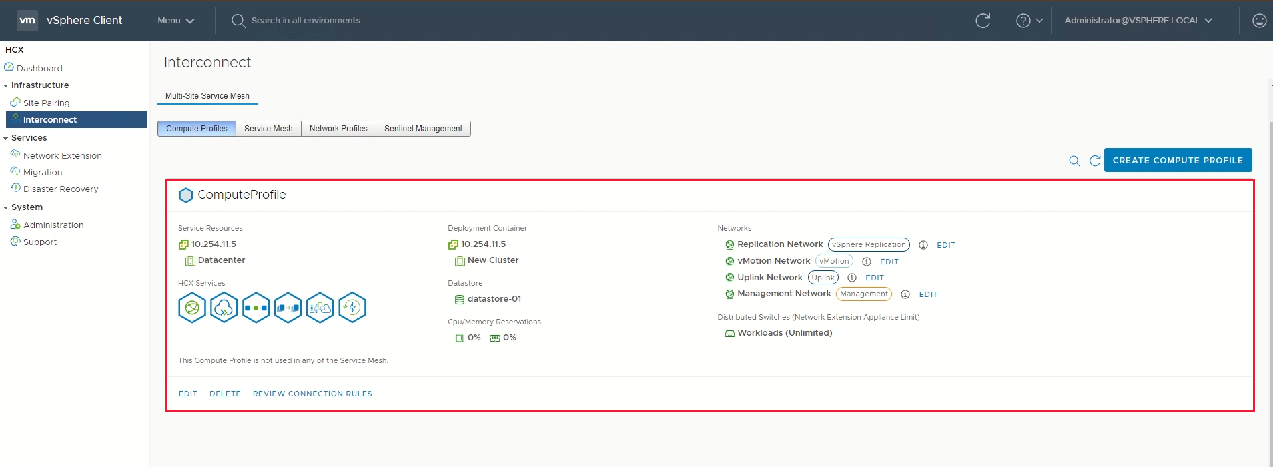
Task: Click 10.254.11.5 under Service Resources
Action: tap(214, 244)
